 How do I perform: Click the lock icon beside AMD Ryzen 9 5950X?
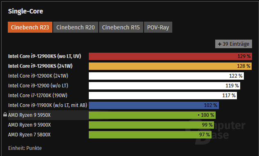(5, 114)
